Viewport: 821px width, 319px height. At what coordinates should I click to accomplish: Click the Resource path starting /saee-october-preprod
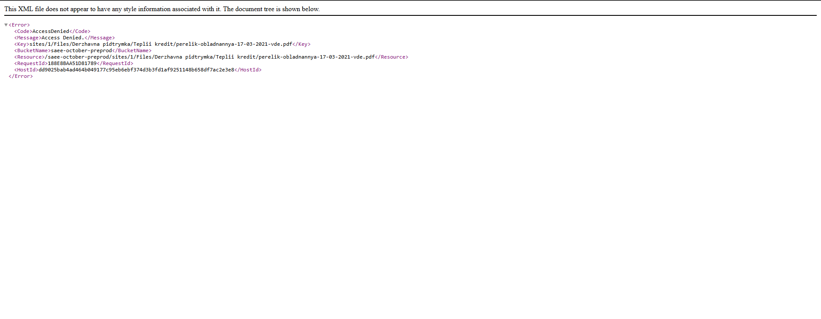pyautogui.click(x=210, y=57)
